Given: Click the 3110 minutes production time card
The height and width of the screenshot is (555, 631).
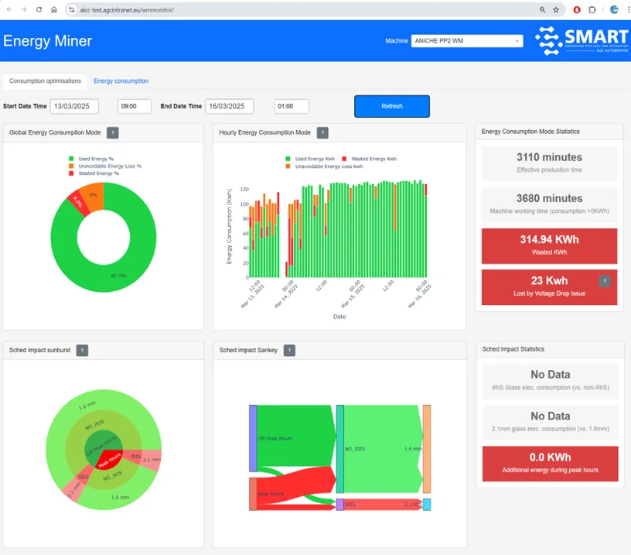Looking at the screenshot, I should click(549, 163).
